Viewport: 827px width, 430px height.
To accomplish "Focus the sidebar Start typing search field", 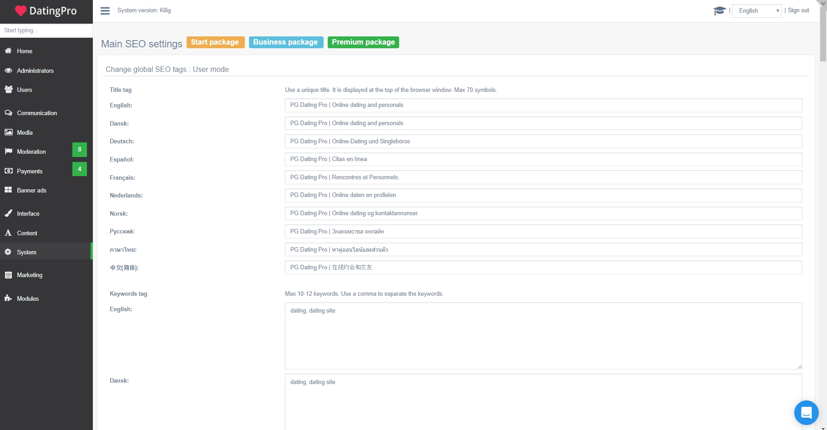I will pyautogui.click(x=46, y=30).
